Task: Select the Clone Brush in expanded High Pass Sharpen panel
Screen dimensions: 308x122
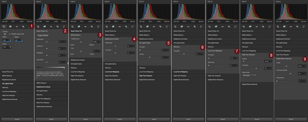Action: pos(269,26)
